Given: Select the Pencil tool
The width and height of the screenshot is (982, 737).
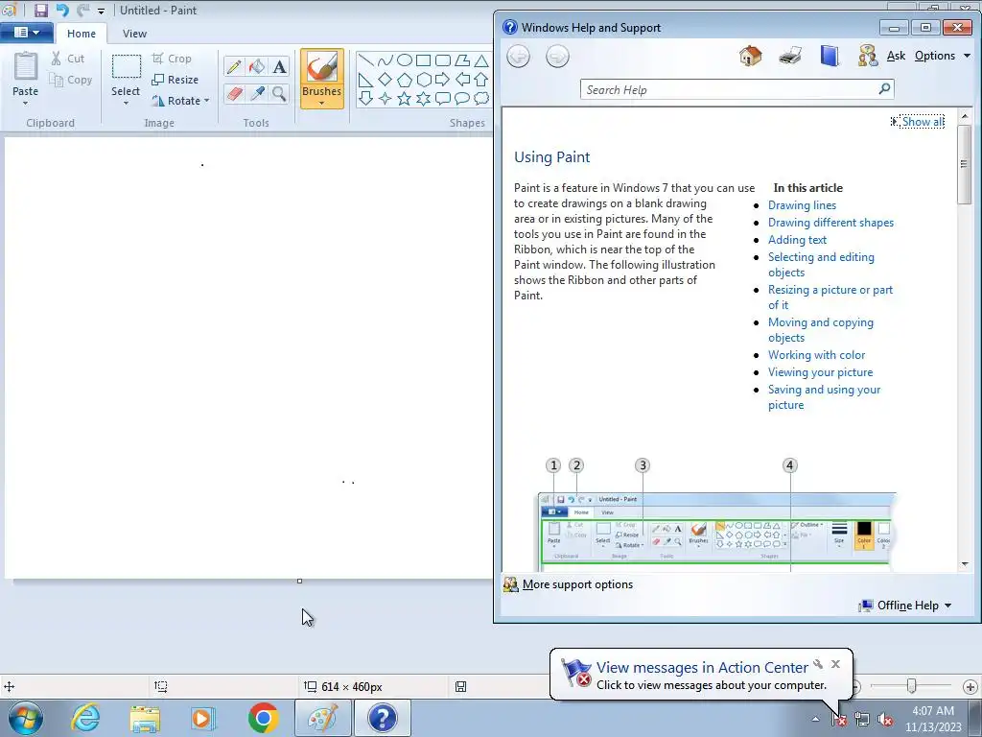Looking at the screenshot, I should pyautogui.click(x=234, y=66).
